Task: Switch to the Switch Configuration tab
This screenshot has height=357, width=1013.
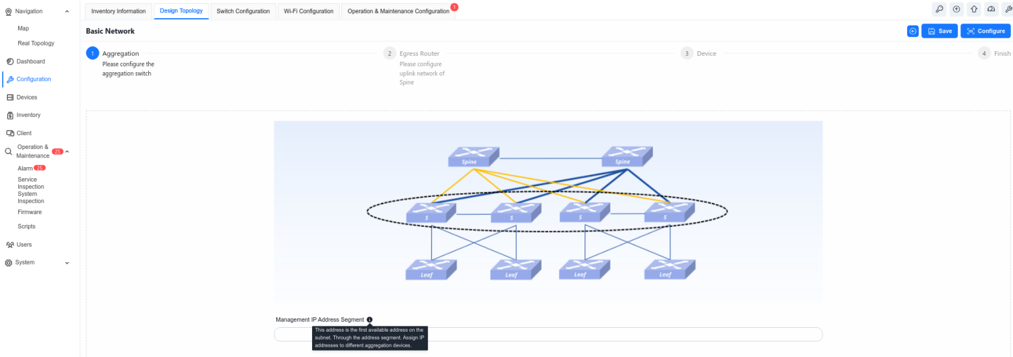Action: pyautogui.click(x=243, y=11)
